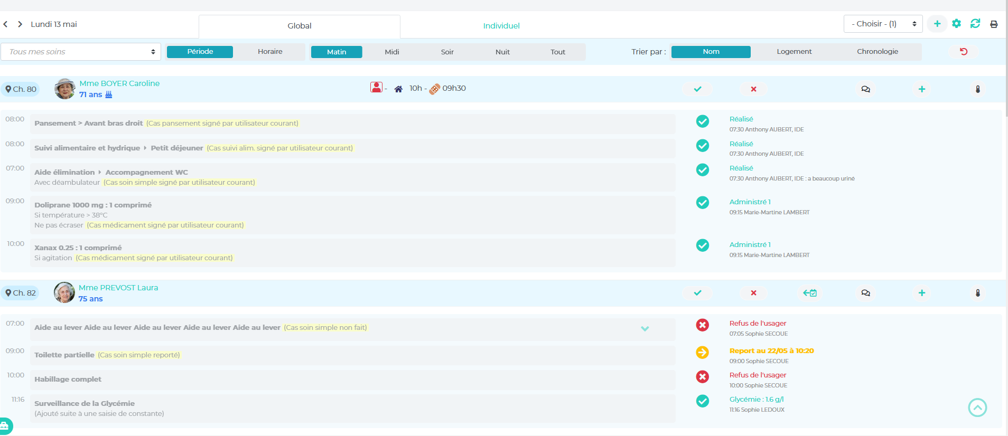
Task: Open Mme PREVOST Laura's profile link
Action: 118,288
